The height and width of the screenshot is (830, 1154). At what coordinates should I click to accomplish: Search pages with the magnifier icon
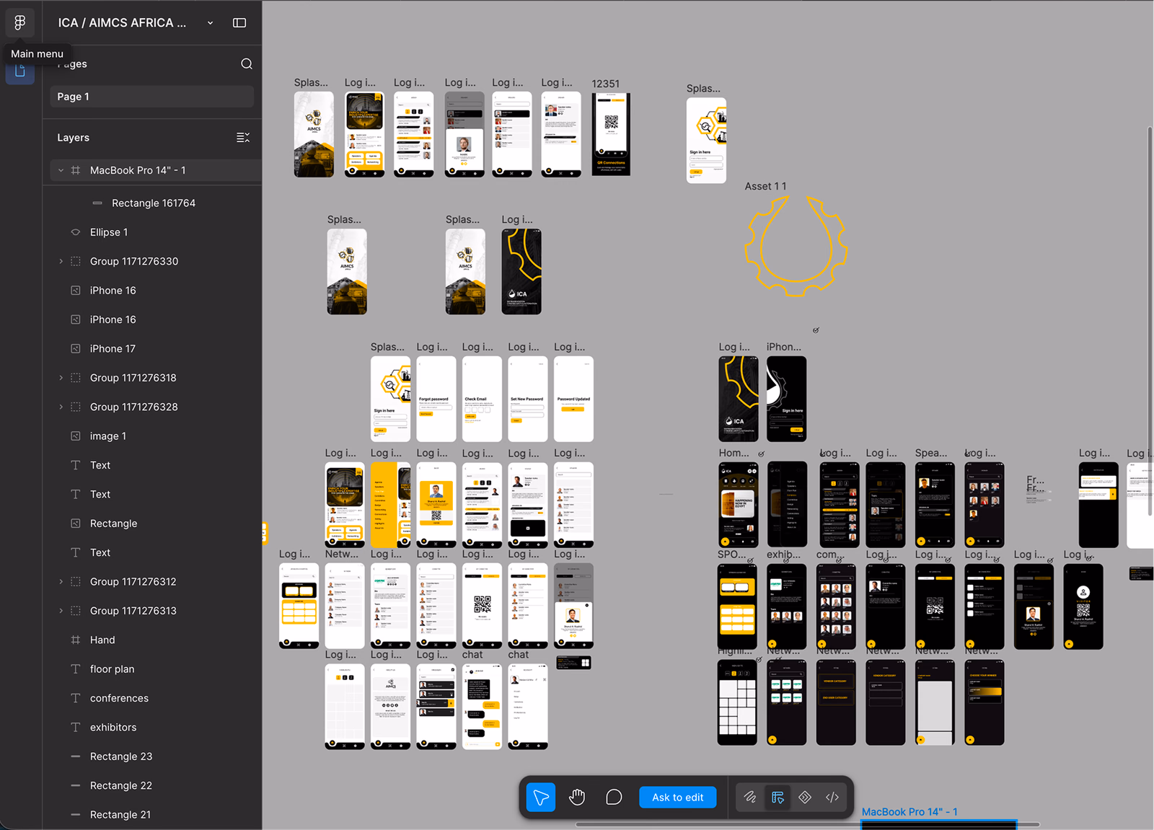point(247,64)
